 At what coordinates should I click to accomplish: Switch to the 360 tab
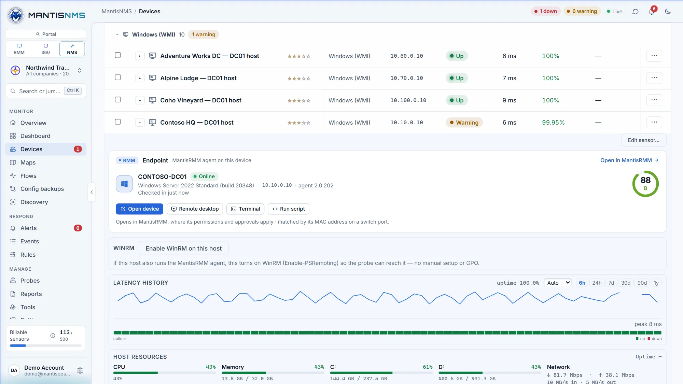tap(46, 49)
